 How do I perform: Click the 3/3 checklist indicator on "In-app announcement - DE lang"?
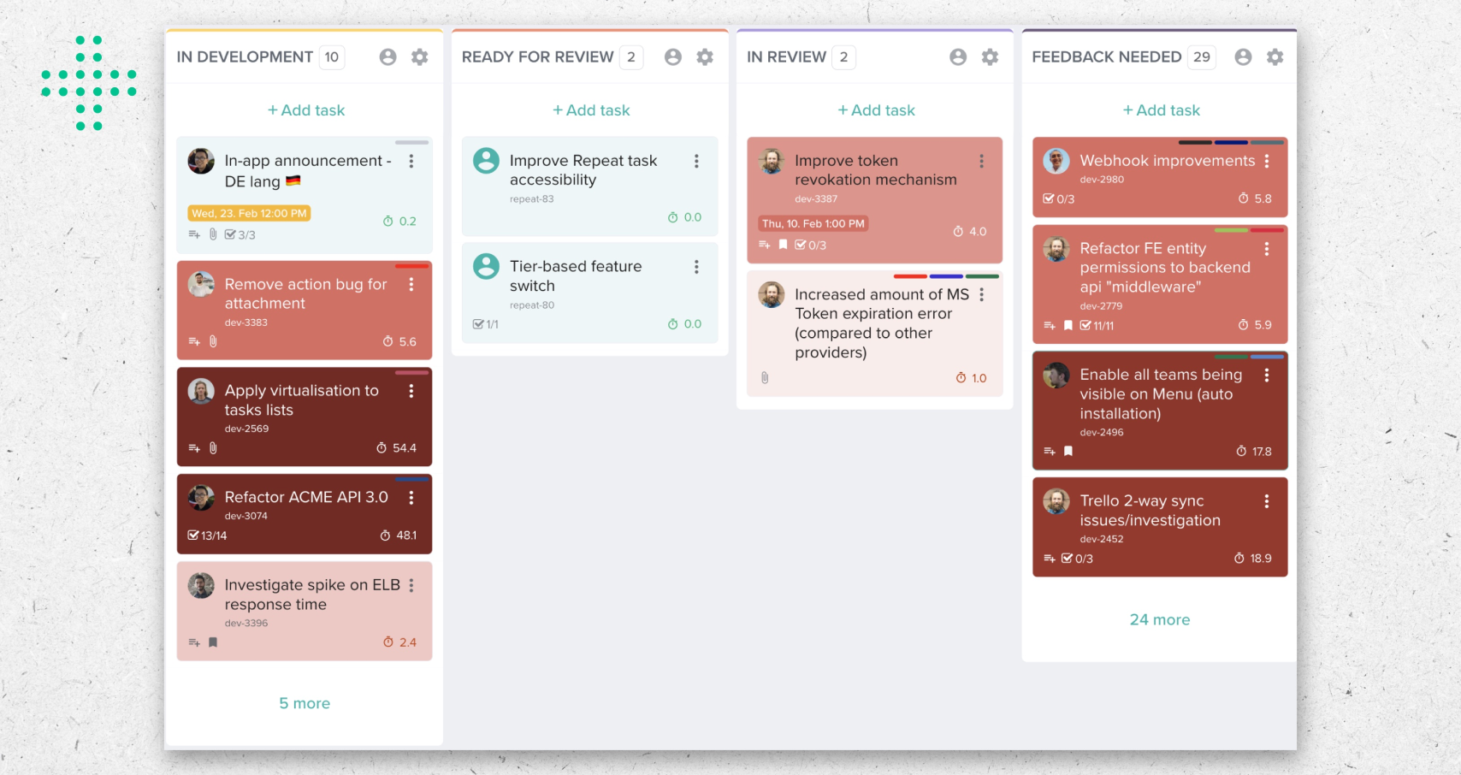(x=242, y=234)
